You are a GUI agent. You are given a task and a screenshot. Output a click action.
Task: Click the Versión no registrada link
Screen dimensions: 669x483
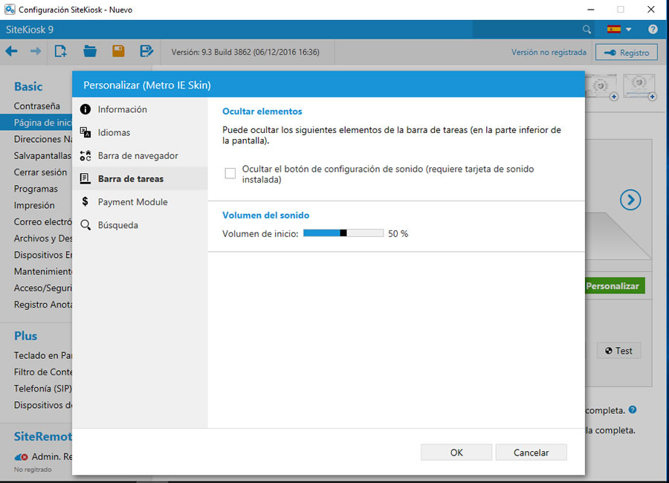coord(549,52)
